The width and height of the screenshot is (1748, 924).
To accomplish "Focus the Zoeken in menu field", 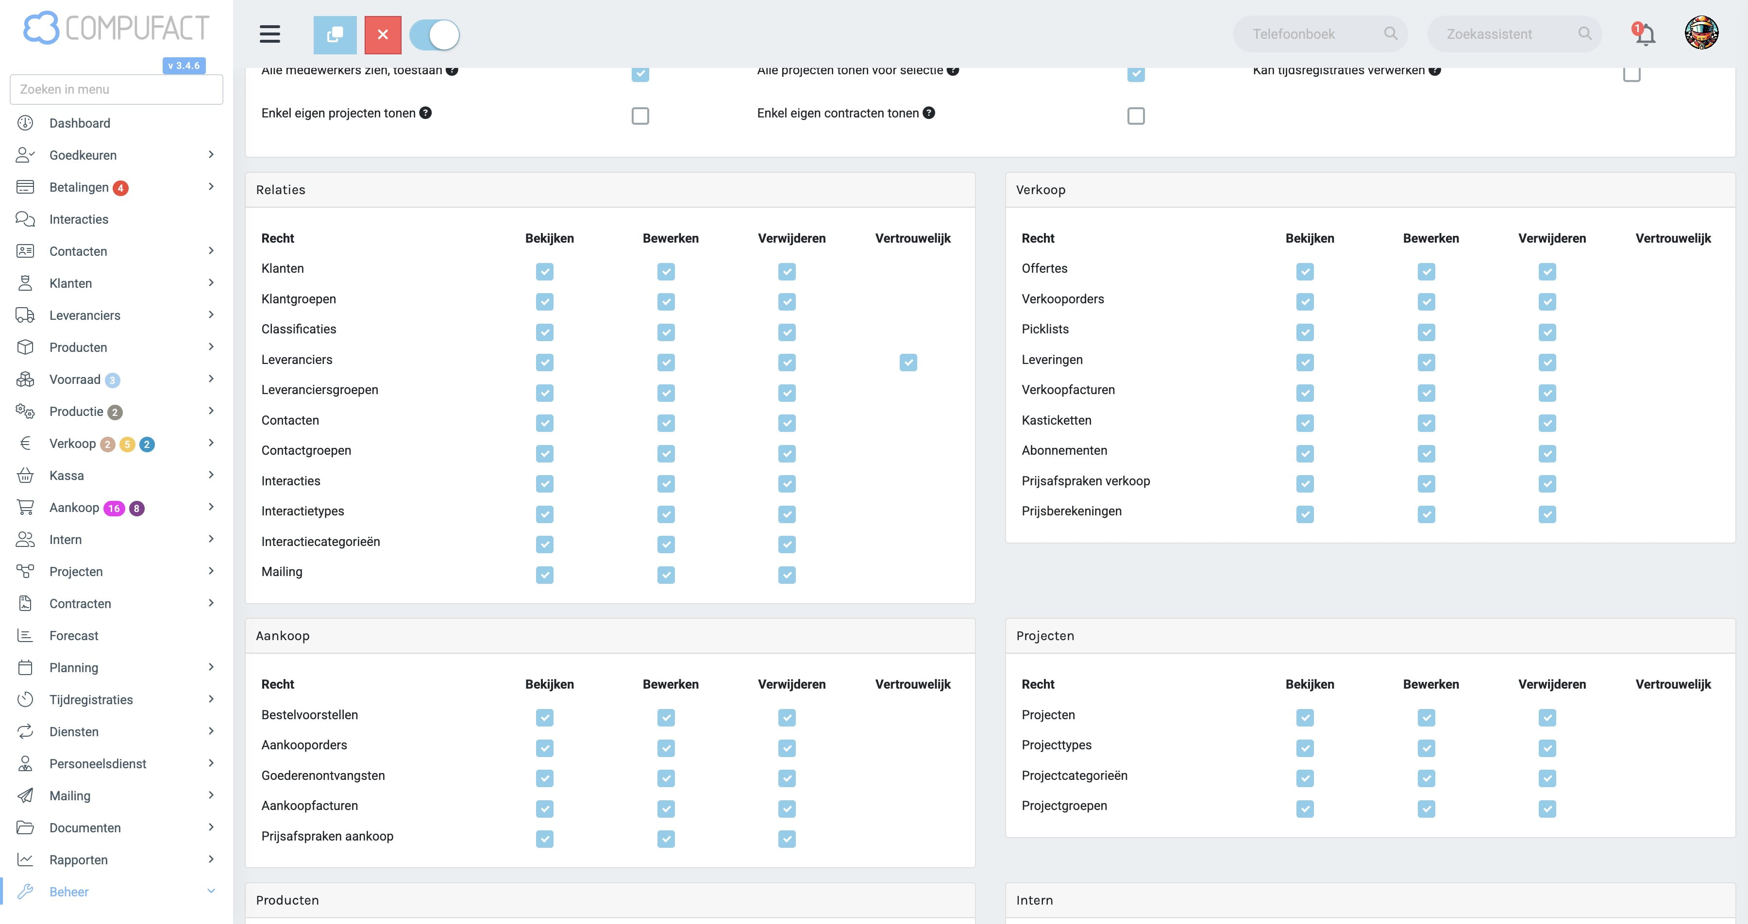I will pos(116,90).
